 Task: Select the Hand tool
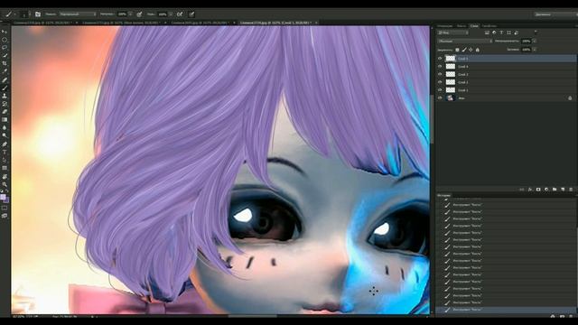pos(5,176)
